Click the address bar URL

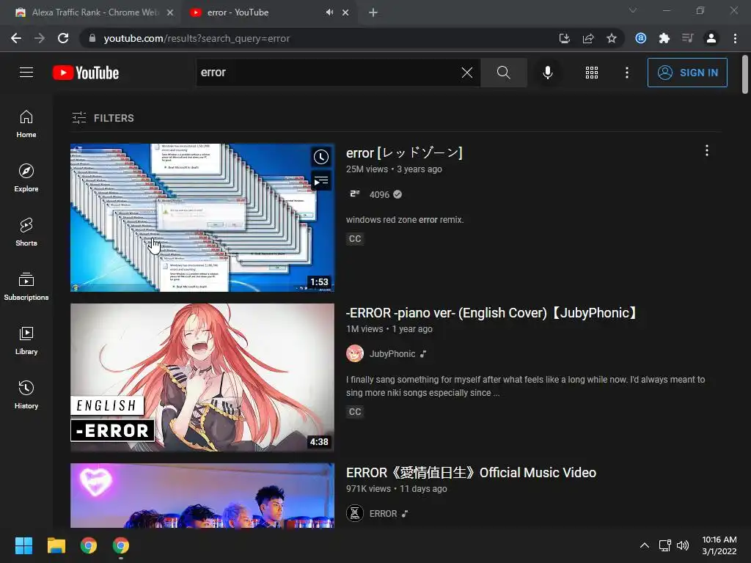pos(197,38)
